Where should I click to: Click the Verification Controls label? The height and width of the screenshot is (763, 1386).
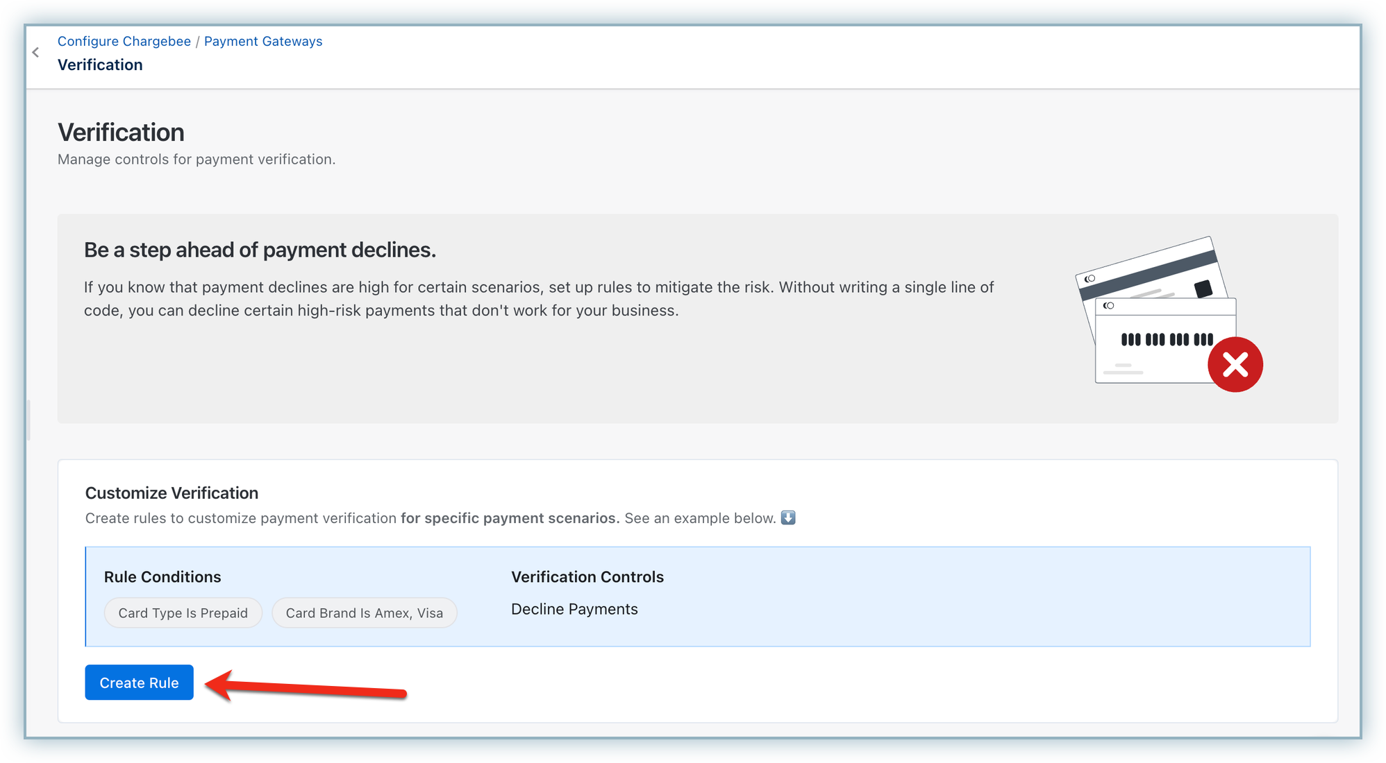(587, 577)
